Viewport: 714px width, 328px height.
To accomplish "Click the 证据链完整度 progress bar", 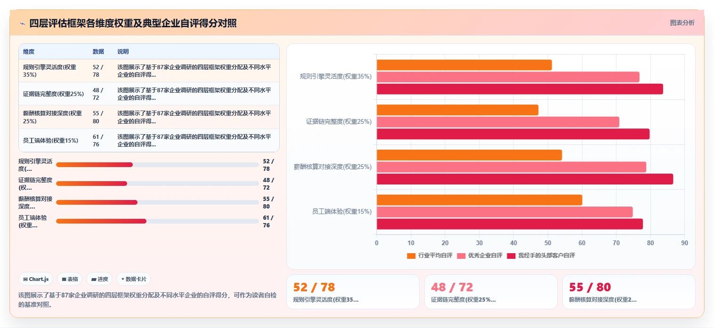I will [157, 184].
